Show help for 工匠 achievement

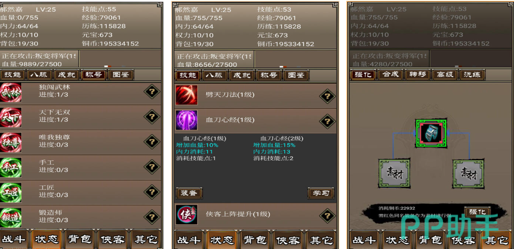(x=152, y=192)
